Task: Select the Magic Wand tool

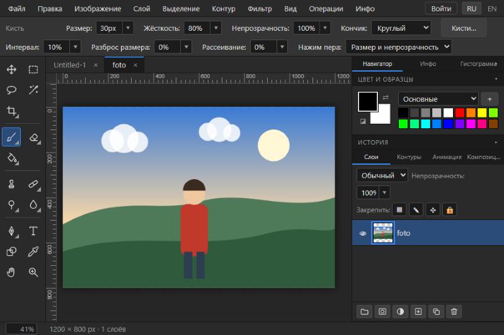Action: (33, 90)
